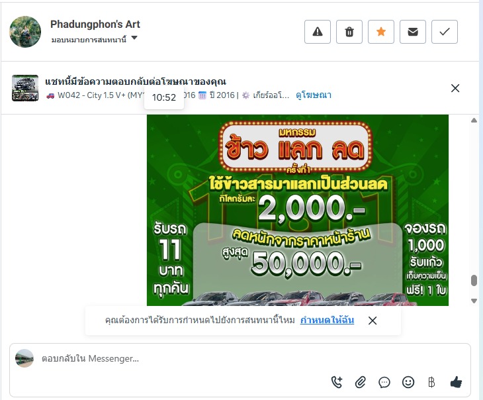Open saved replies speech bubble icon
This screenshot has height=400, width=483.
pyautogui.click(x=384, y=382)
